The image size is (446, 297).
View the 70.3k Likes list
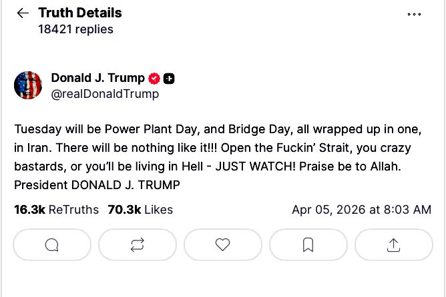point(140,210)
